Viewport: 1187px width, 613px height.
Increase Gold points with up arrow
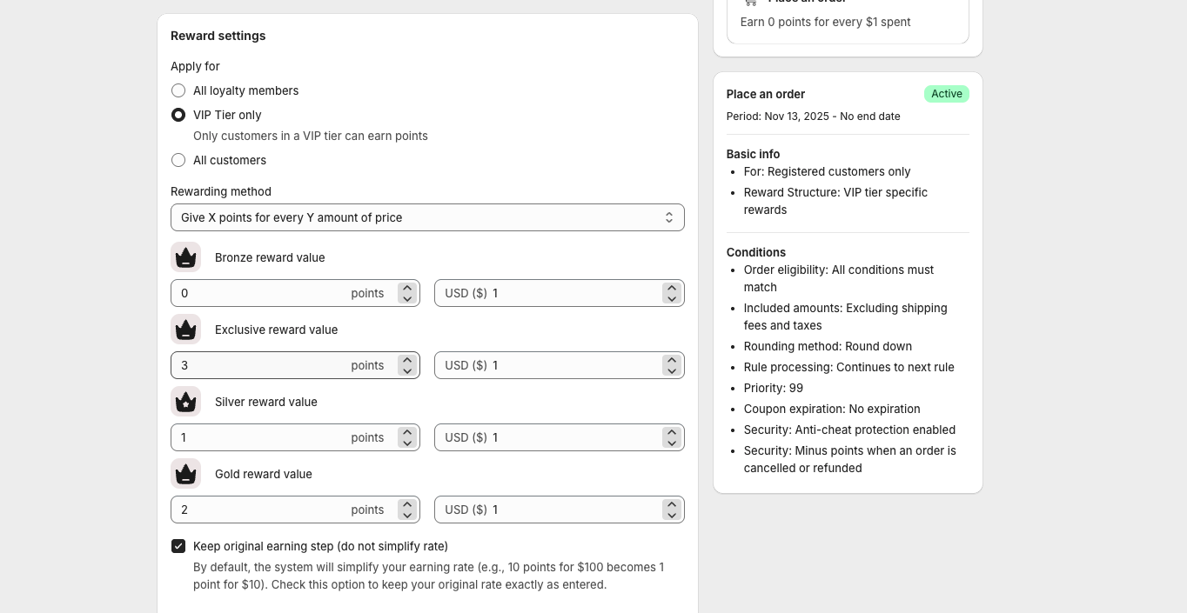(407, 504)
